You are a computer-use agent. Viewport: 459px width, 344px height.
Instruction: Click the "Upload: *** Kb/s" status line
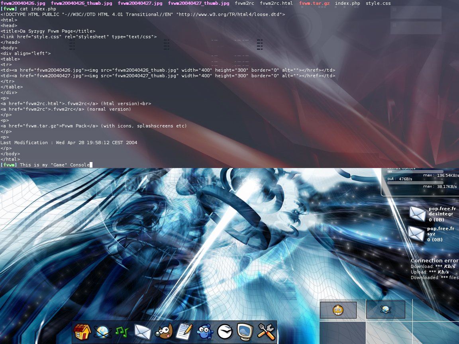(430, 272)
